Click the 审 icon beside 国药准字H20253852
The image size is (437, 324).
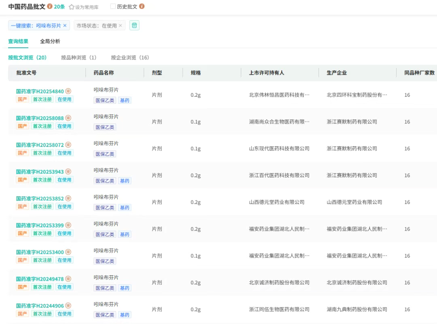[x=68, y=198]
